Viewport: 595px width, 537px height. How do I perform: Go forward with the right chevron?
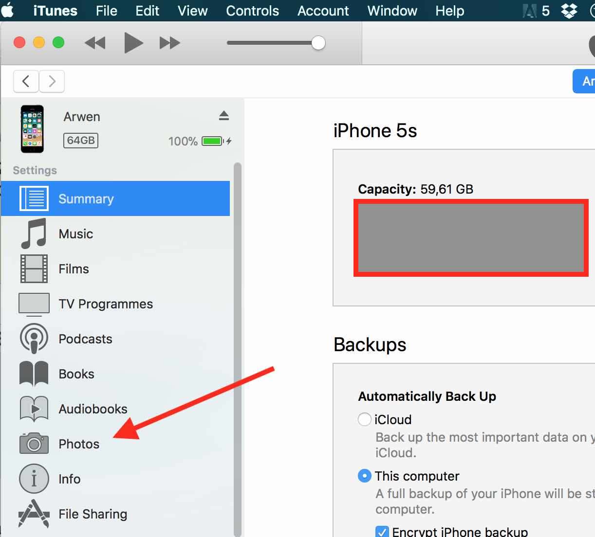52,81
